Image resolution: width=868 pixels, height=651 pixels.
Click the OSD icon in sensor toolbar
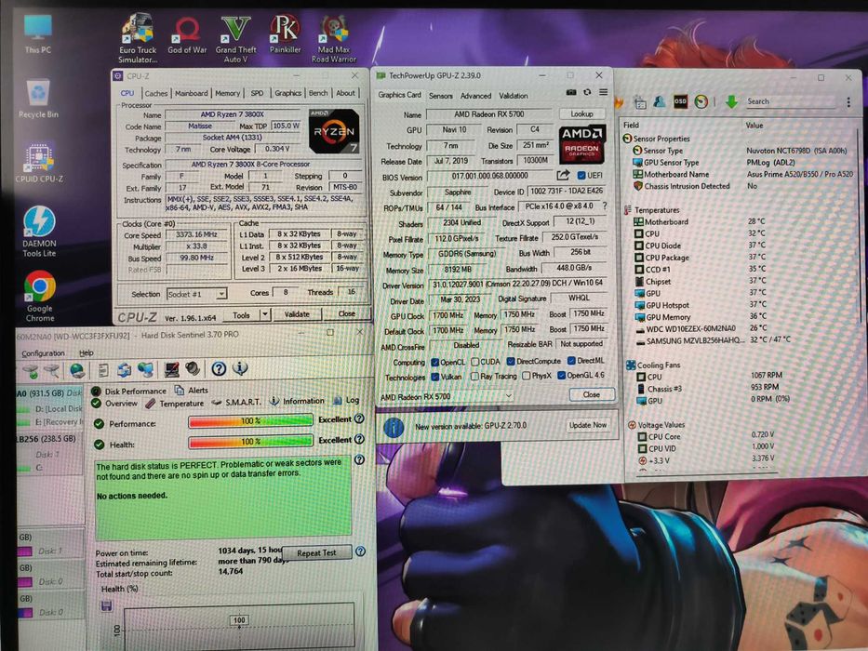[680, 101]
